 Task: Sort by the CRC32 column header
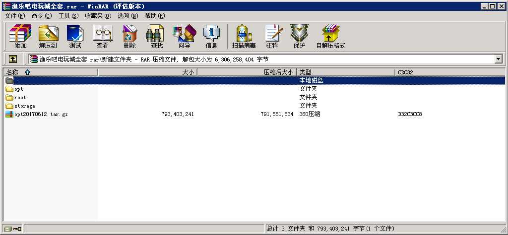(x=450, y=72)
